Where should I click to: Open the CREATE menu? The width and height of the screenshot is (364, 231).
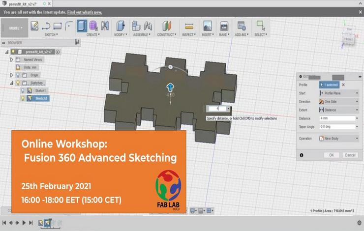click(x=93, y=34)
